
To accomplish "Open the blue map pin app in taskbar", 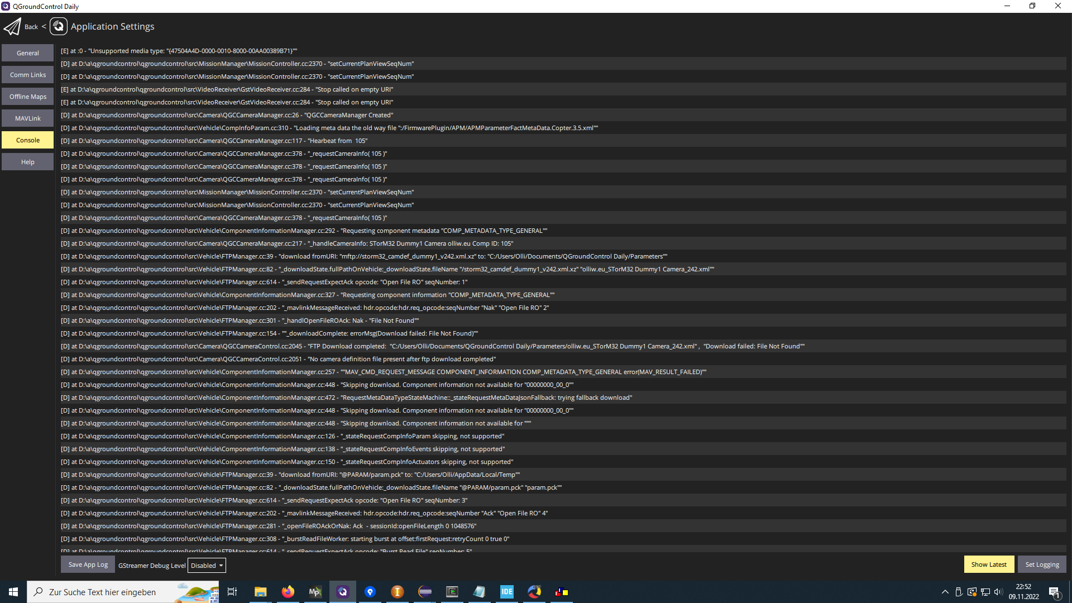I will (370, 592).
